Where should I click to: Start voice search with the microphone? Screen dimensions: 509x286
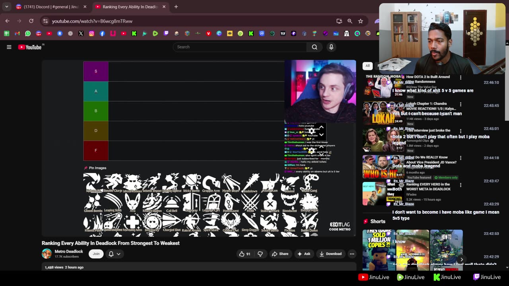point(331,47)
